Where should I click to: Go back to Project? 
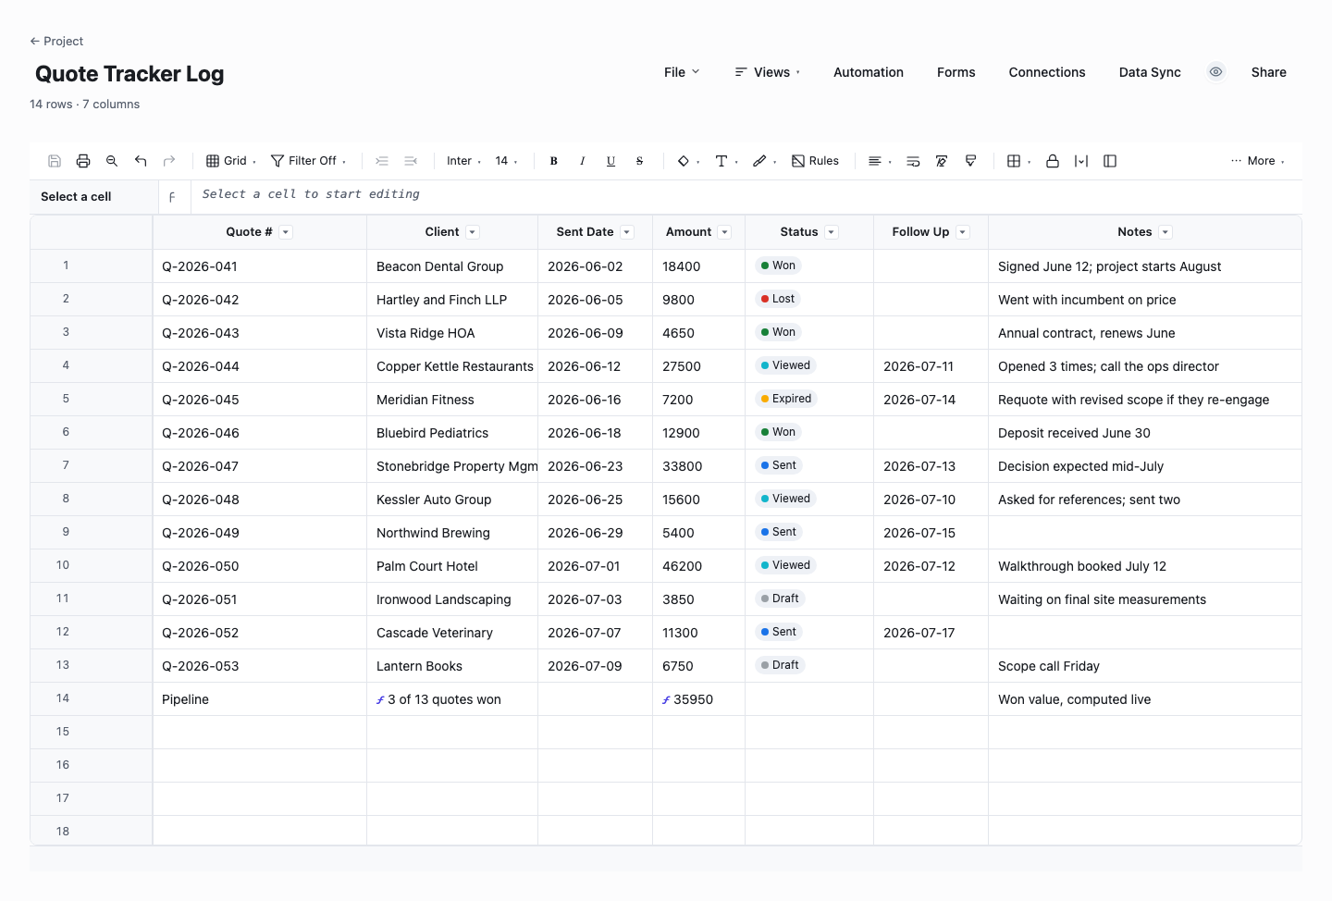56,41
